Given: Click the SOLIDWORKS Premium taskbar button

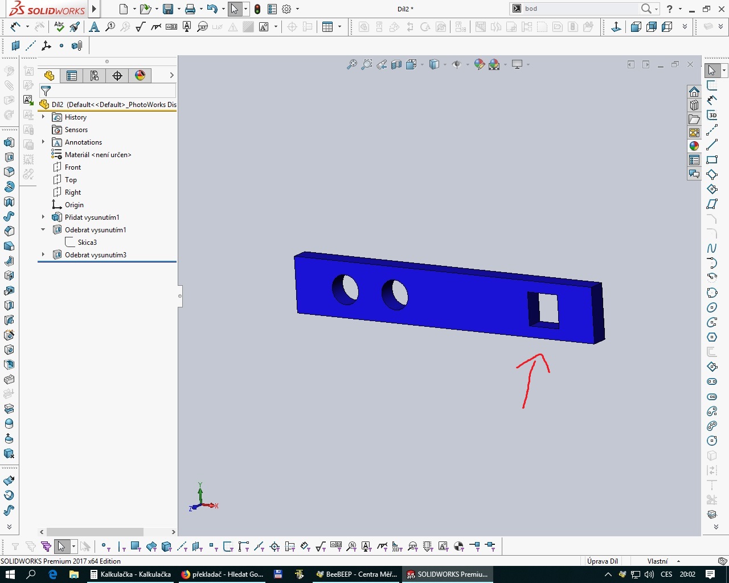Looking at the screenshot, I should [x=448, y=574].
